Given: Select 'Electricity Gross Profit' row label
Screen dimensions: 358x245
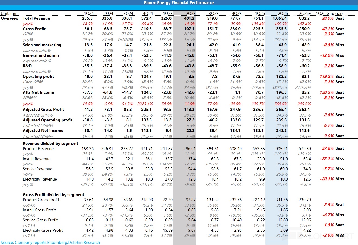Looking at the screenshot, I should tap(43, 230).
